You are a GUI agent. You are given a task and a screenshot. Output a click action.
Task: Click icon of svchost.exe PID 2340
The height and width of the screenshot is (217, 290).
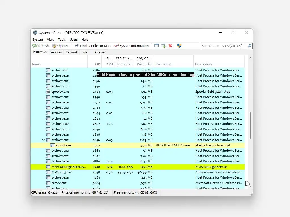tap(48, 86)
